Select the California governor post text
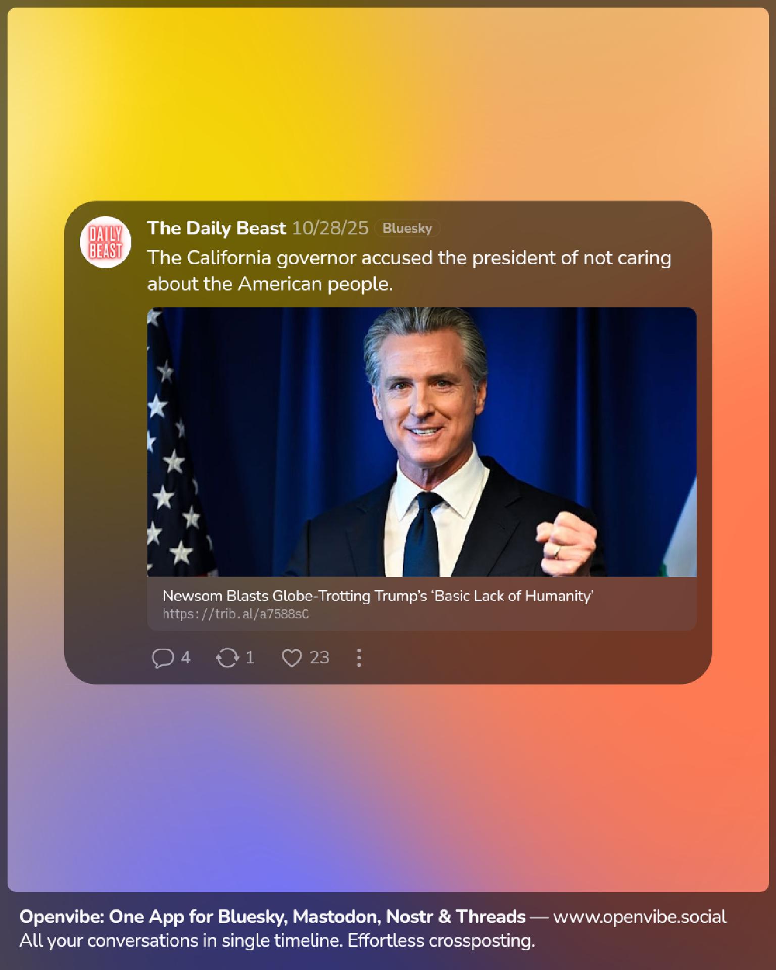This screenshot has height=970, width=776. click(409, 271)
